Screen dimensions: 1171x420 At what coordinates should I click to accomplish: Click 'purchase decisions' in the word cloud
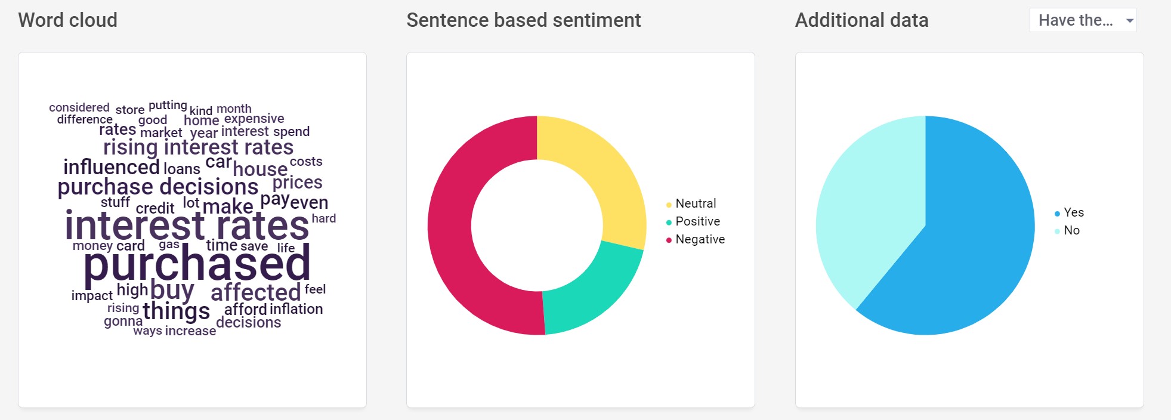coord(158,187)
